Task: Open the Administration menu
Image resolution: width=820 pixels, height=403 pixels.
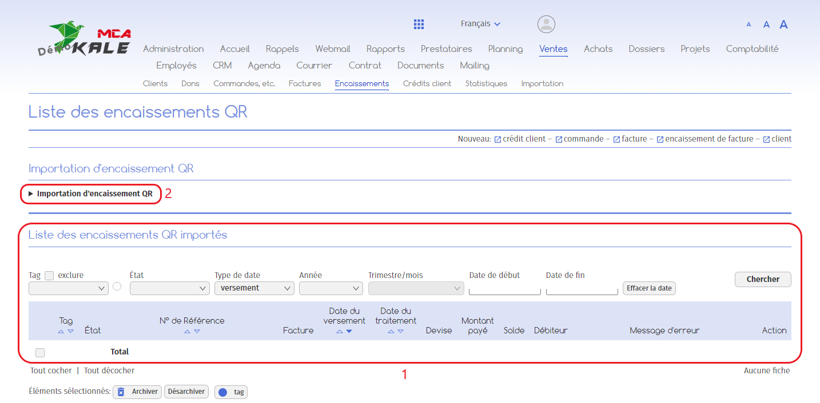Action: click(x=173, y=49)
